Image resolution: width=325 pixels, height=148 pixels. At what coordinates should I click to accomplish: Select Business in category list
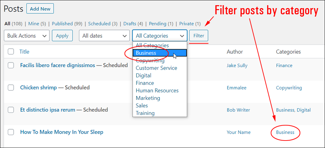tap(160, 53)
